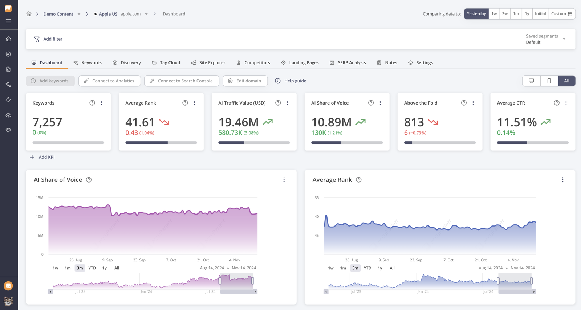Click the Edit domain button

tap(245, 81)
